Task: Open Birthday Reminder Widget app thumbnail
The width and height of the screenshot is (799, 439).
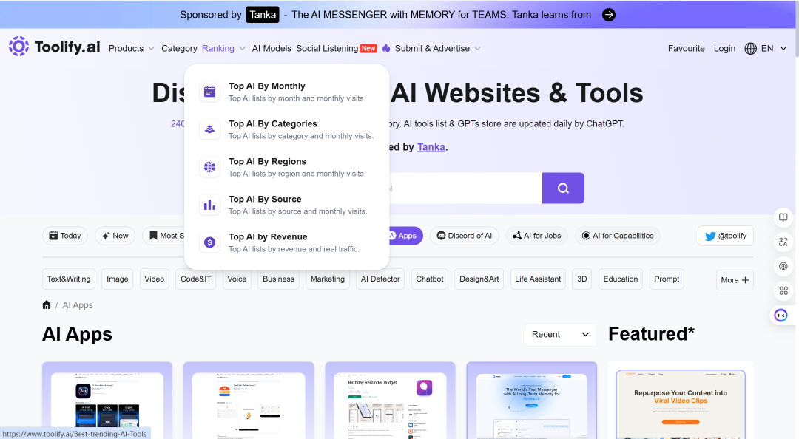Action: tap(391, 401)
